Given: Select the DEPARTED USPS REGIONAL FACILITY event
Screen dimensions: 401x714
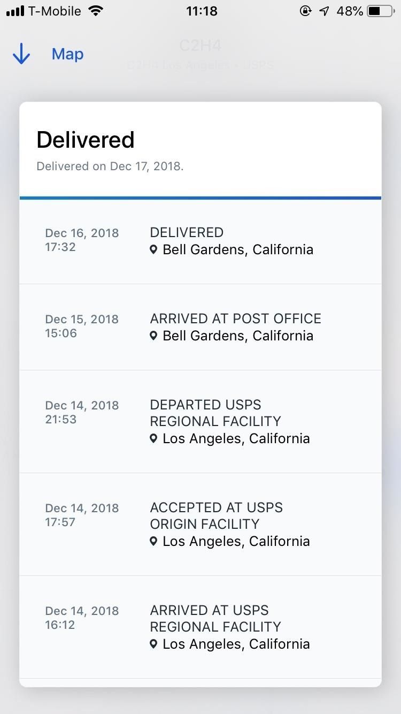Looking at the screenshot, I should pos(200,421).
